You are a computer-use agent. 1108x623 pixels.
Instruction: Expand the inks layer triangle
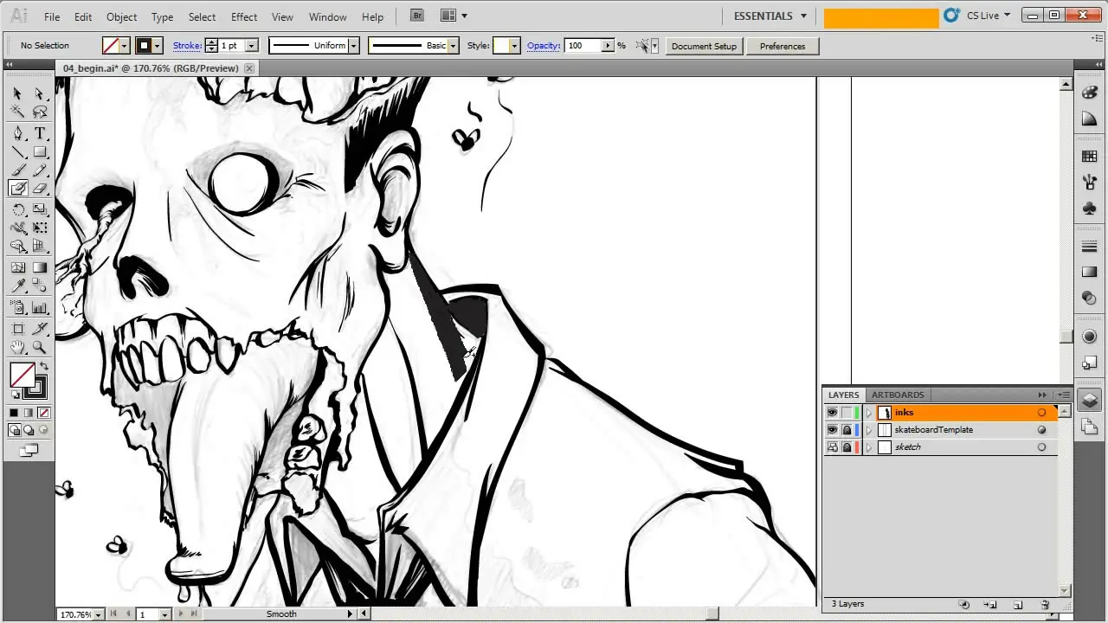click(869, 413)
